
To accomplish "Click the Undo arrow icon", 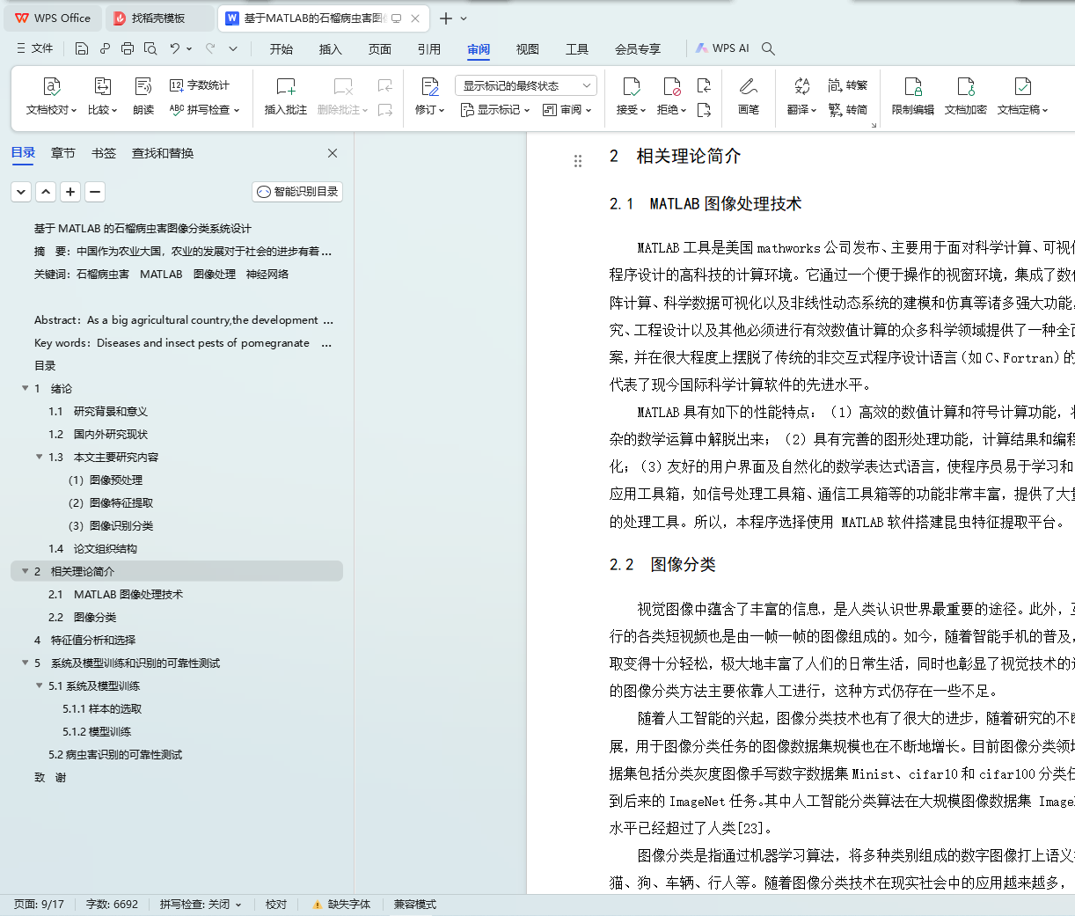I will click(x=175, y=48).
